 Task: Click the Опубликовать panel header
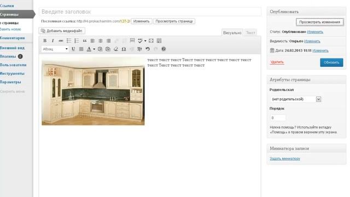click(306, 11)
